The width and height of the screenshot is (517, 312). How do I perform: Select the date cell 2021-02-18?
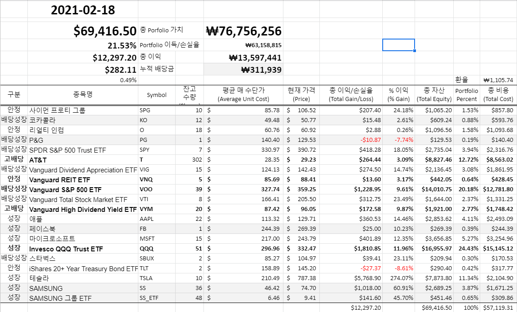(x=83, y=9)
